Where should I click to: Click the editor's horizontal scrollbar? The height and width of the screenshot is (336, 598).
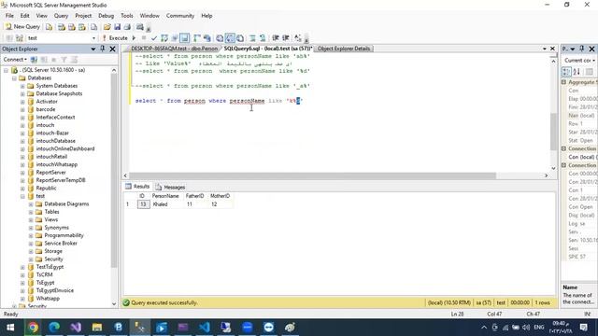[312, 175]
